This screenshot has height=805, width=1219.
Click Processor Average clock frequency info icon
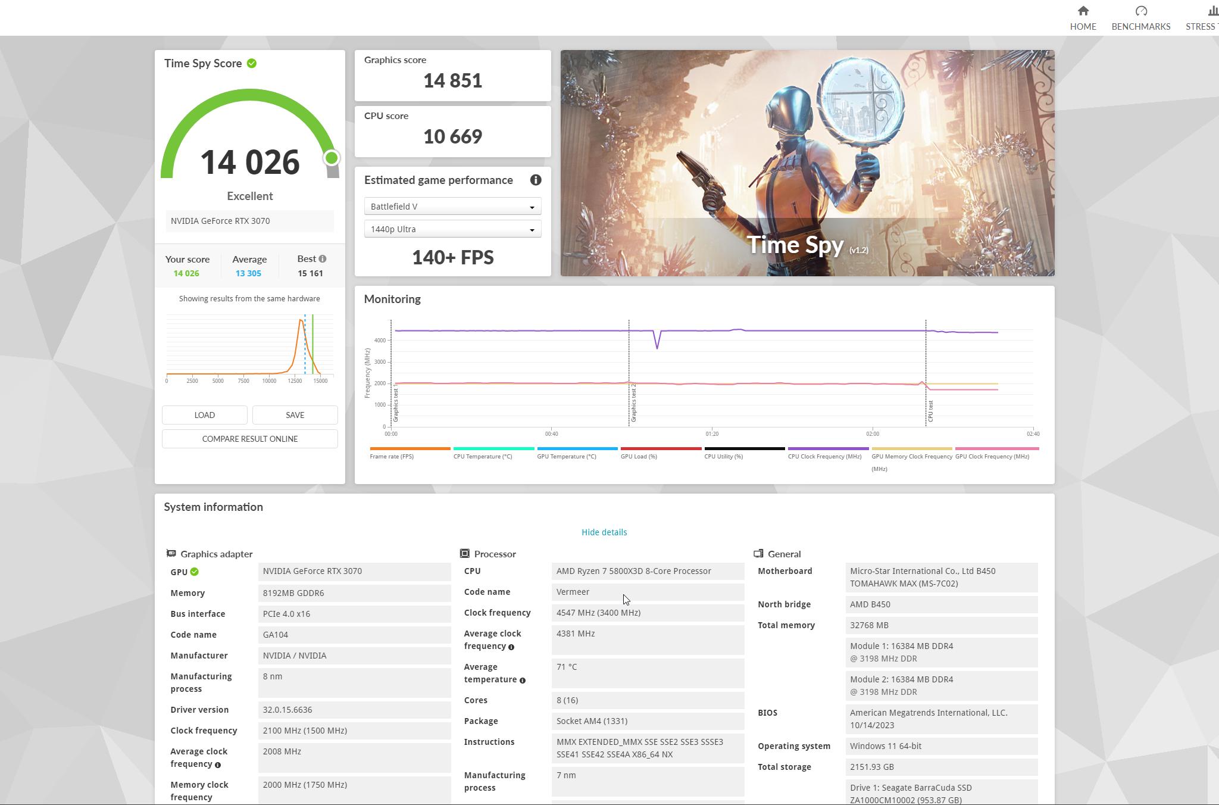click(511, 647)
